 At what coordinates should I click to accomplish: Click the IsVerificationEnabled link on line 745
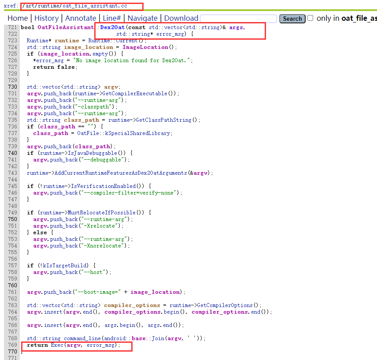103,186
